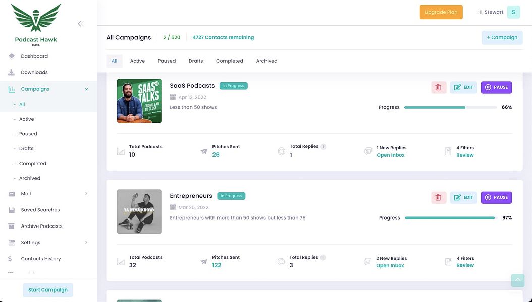Switch to the Paused campaigns tab

tap(167, 61)
